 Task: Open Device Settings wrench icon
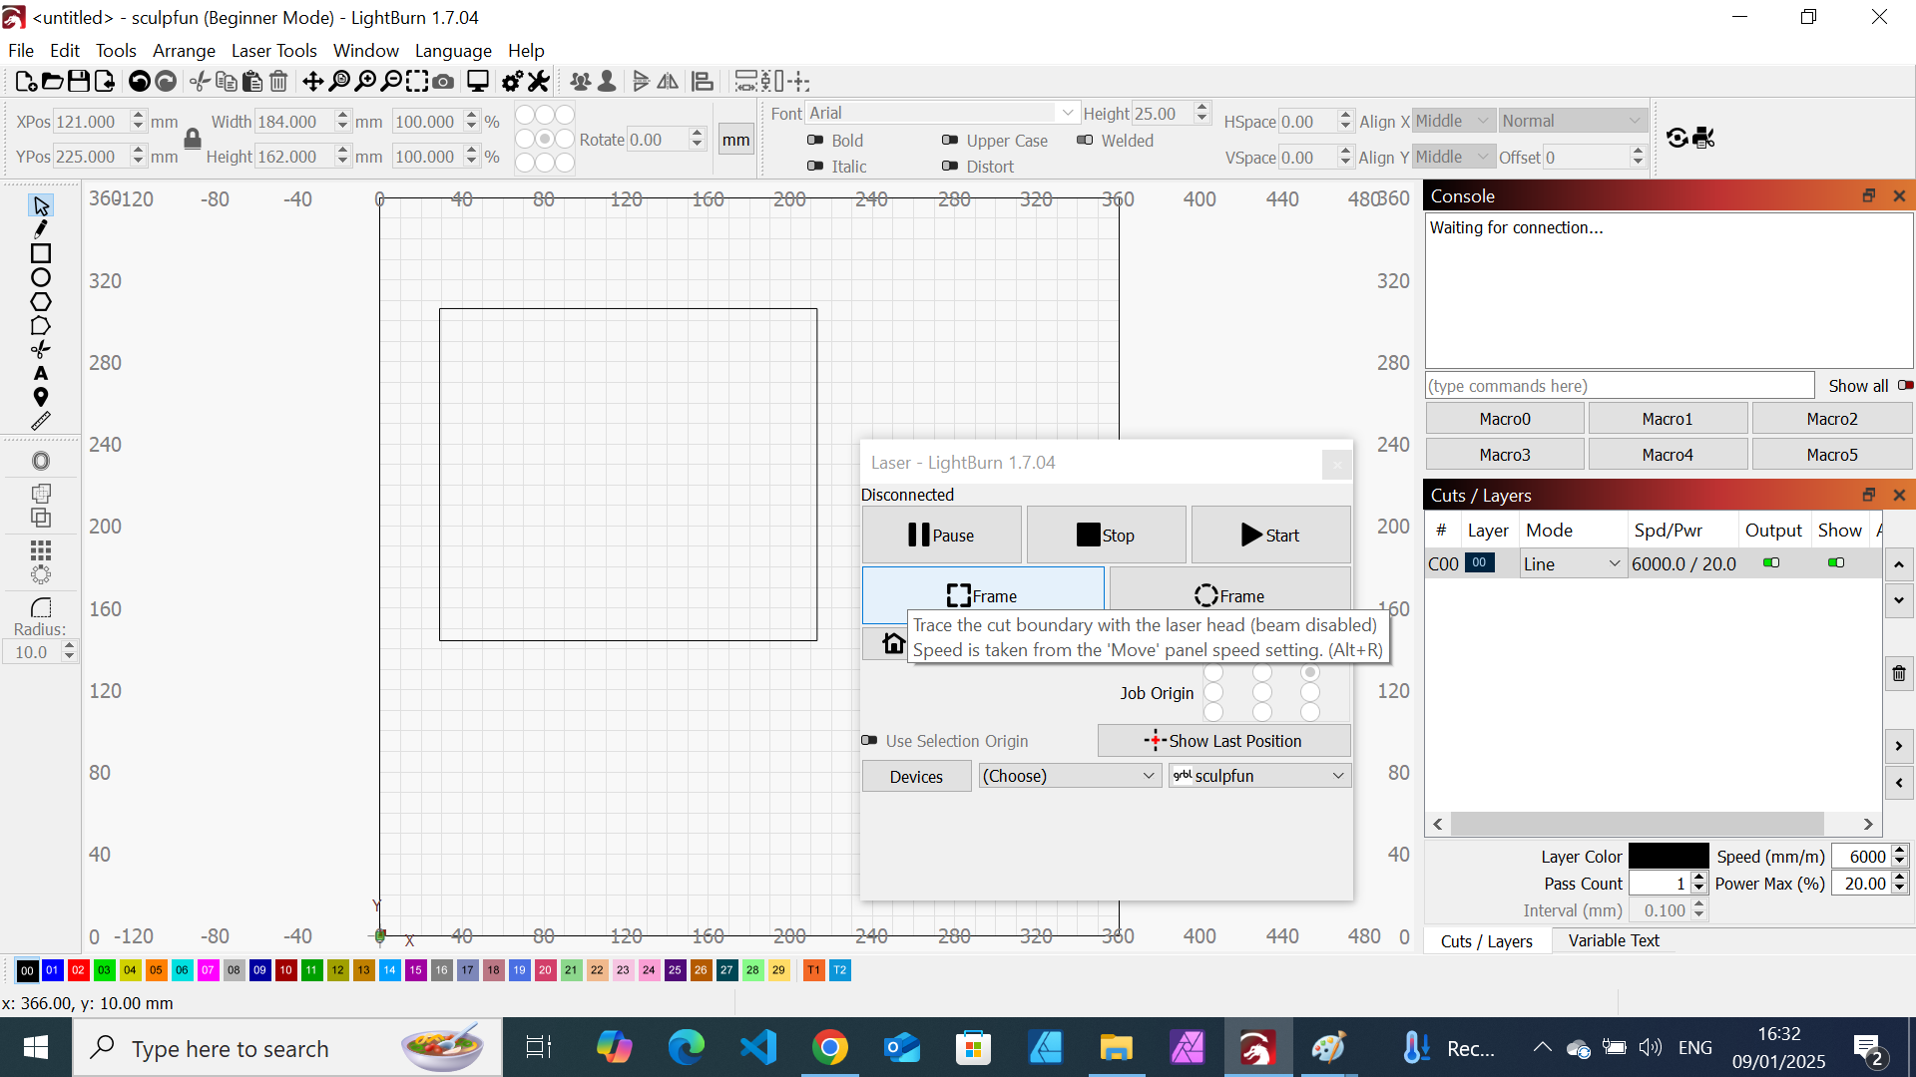(539, 82)
